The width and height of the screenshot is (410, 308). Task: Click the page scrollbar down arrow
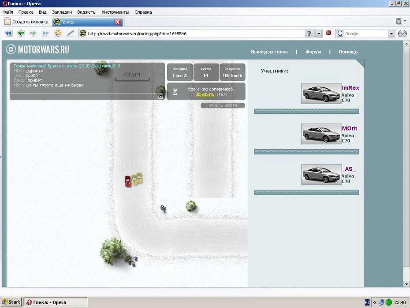click(406, 284)
